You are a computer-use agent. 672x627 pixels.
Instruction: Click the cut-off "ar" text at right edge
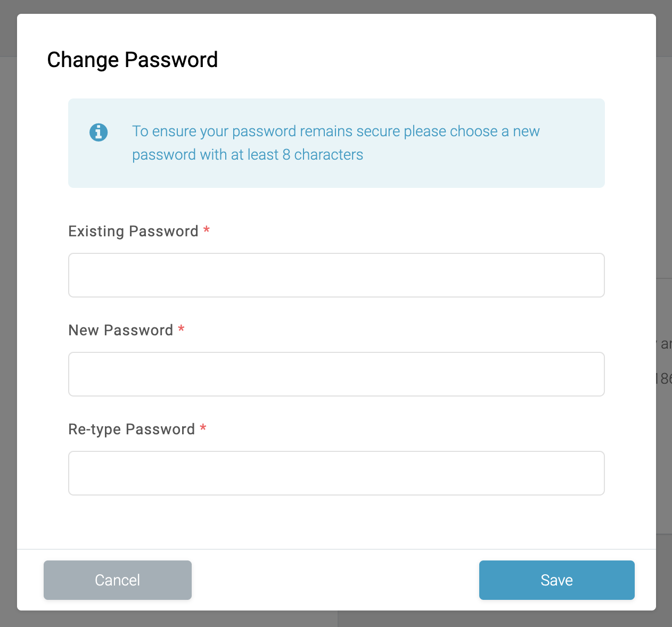[x=666, y=344]
